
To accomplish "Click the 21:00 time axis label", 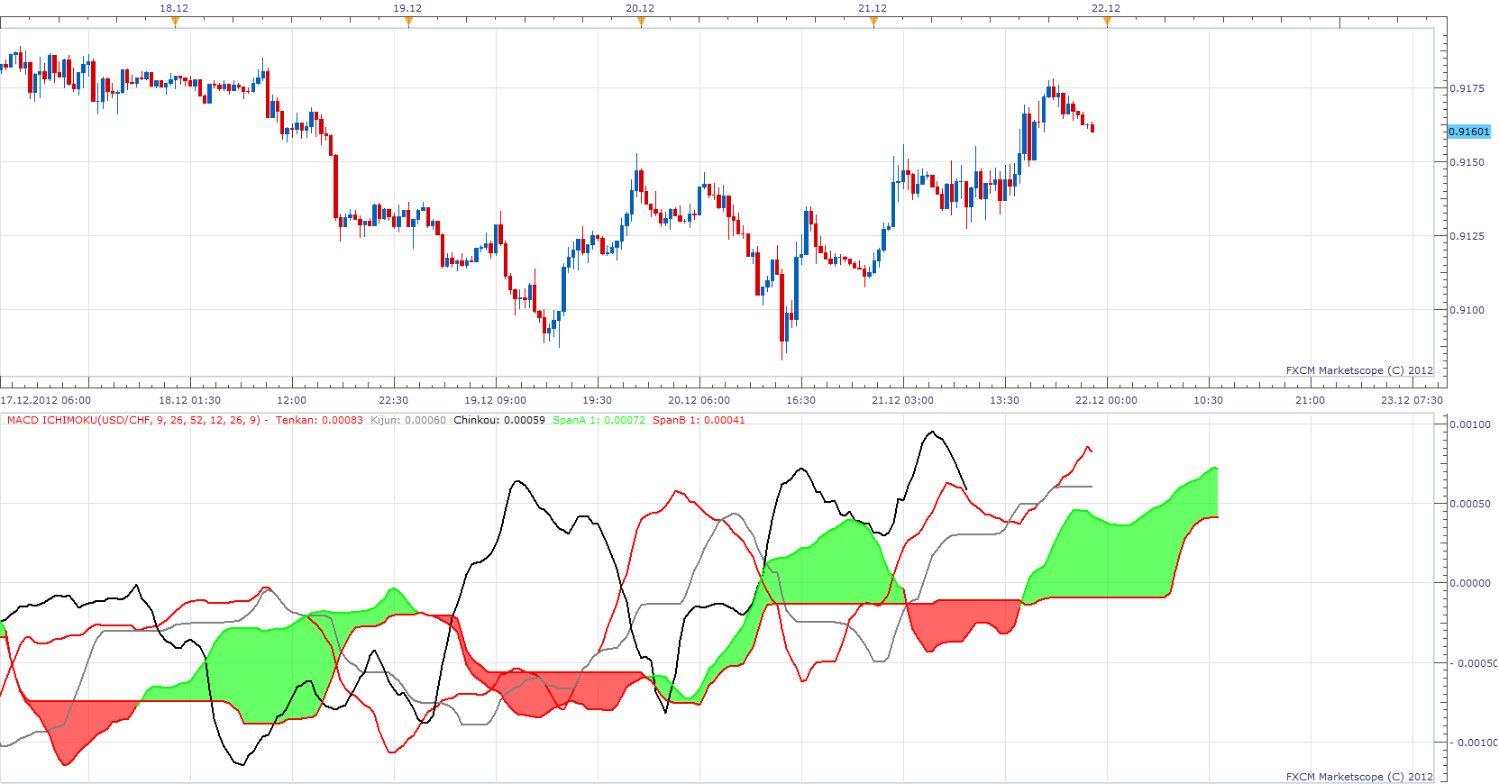I will (x=1310, y=400).
